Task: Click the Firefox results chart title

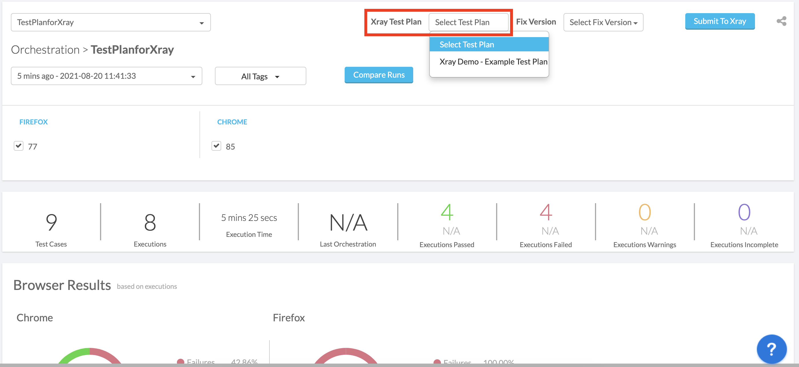Action: point(289,318)
